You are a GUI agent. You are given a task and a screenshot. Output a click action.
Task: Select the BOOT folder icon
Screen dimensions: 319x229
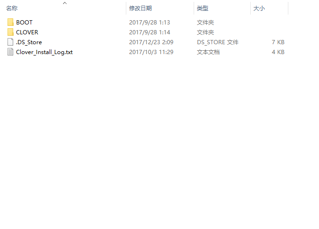(x=10, y=22)
